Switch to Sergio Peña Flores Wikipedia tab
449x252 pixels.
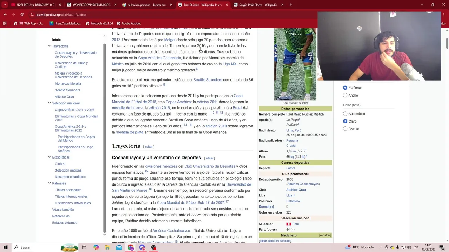tap(259, 5)
